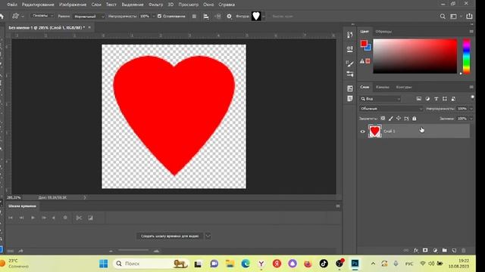Image resolution: width=485 pixels, height=272 pixels.
Task: Click the out-of-gamut warning triangle icon
Action: pyautogui.click(x=362, y=61)
